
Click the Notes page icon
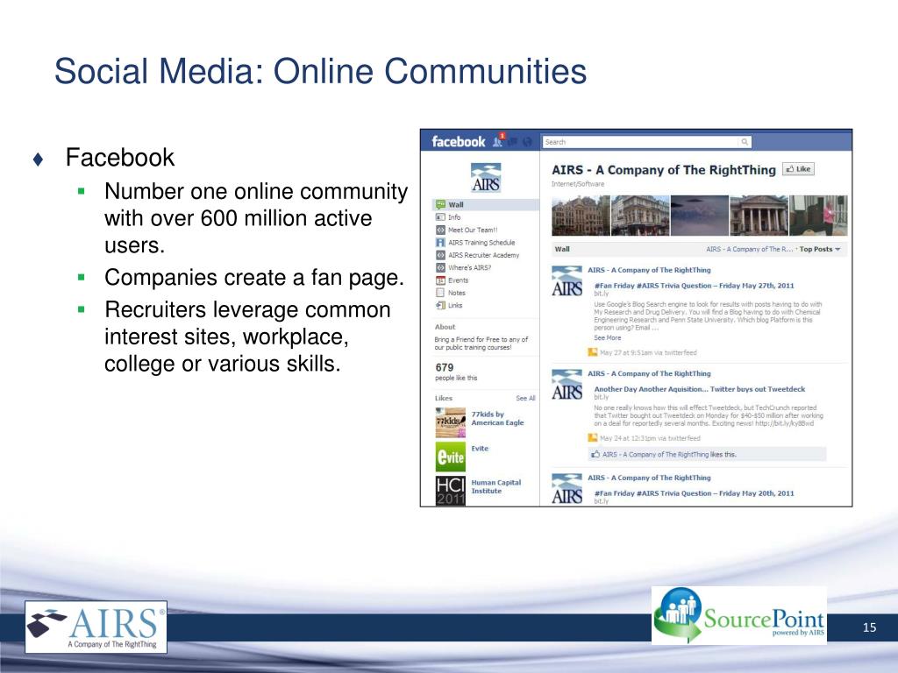point(440,293)
